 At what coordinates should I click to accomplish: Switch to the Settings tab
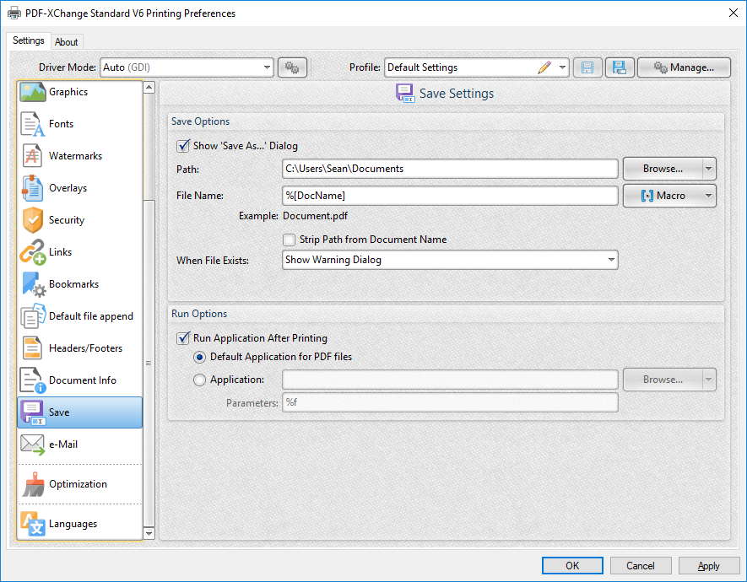coord(29,40)
